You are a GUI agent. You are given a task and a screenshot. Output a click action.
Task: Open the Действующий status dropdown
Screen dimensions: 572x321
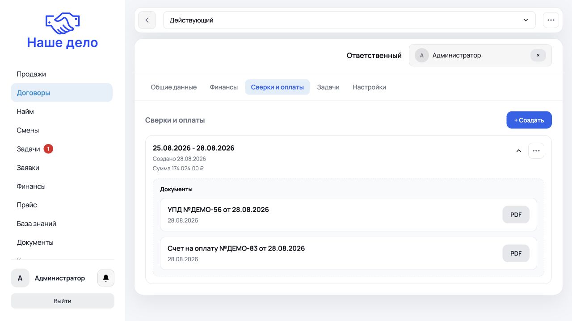349,20
